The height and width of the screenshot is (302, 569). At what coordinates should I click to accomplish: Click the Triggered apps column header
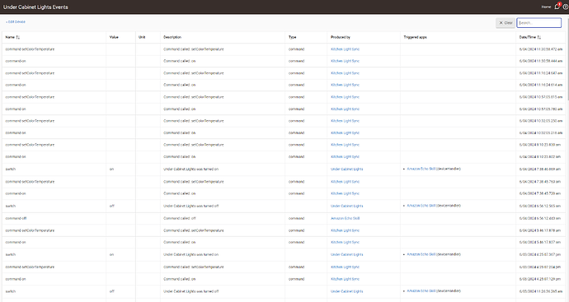pyautogui.click(x=415, y=37)
